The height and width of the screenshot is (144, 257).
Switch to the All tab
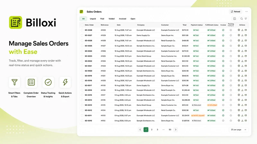pyautogui.click(x=83, y=19)
